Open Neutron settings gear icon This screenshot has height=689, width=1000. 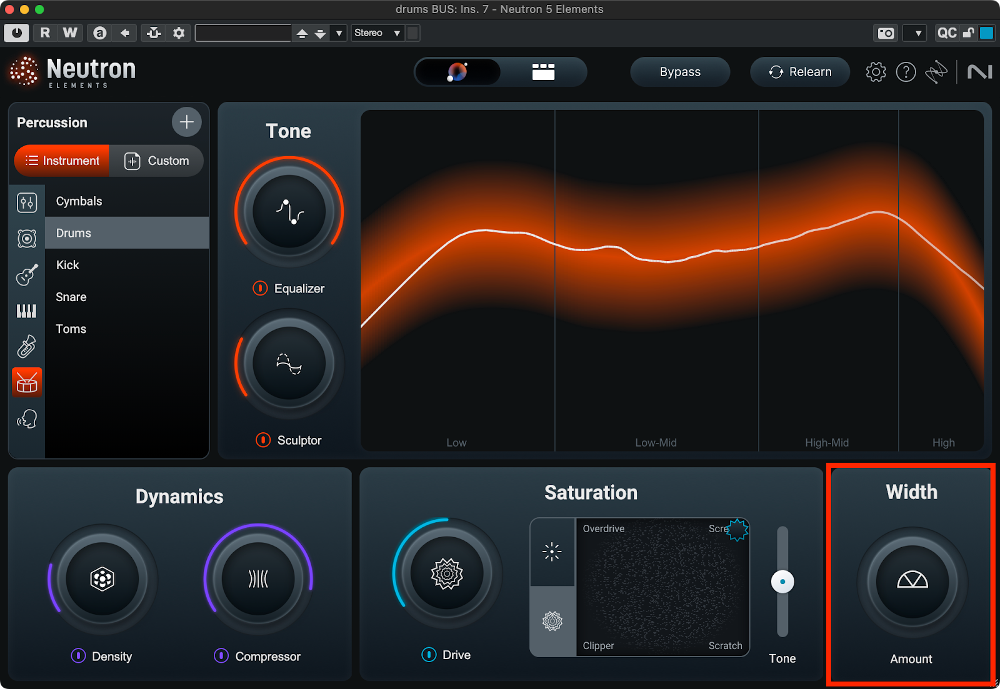[876, 72]
